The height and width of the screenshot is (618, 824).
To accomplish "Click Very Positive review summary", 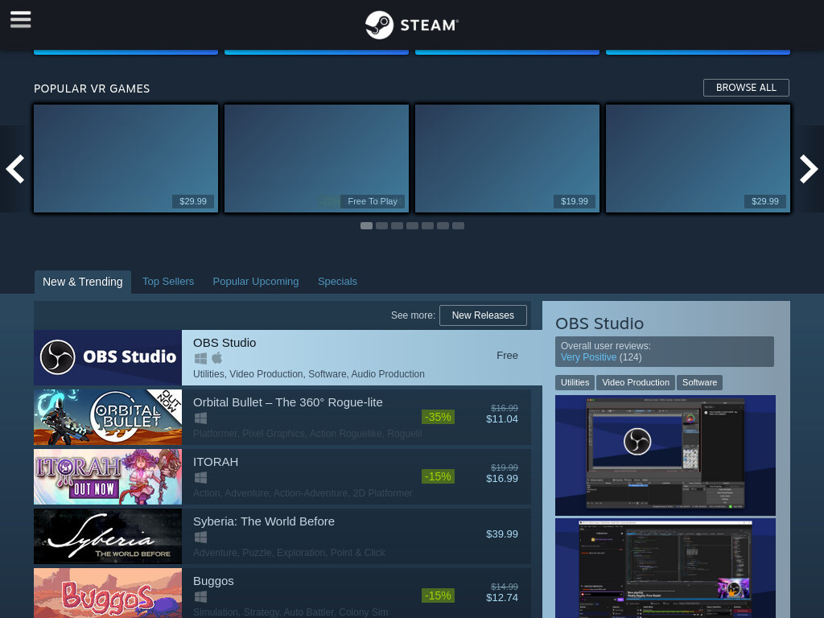I will tap(588, 357).
